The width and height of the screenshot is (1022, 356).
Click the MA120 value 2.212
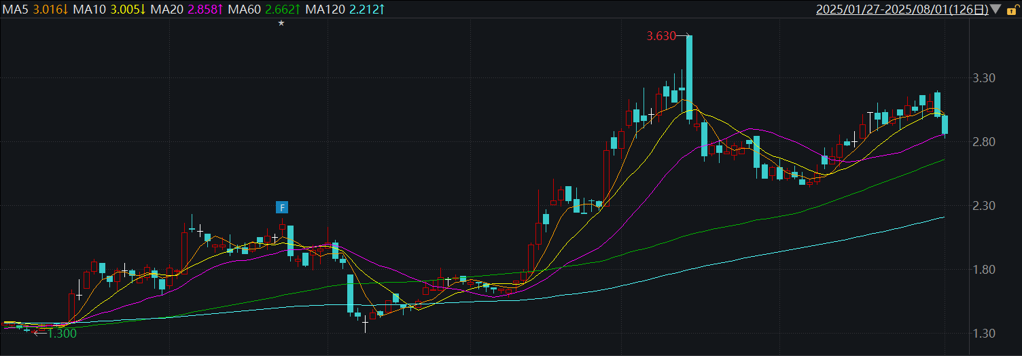(364, 10)
